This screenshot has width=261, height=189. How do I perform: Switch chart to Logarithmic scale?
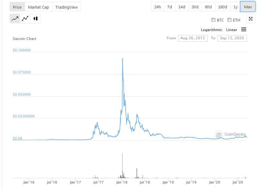[211, 30]
